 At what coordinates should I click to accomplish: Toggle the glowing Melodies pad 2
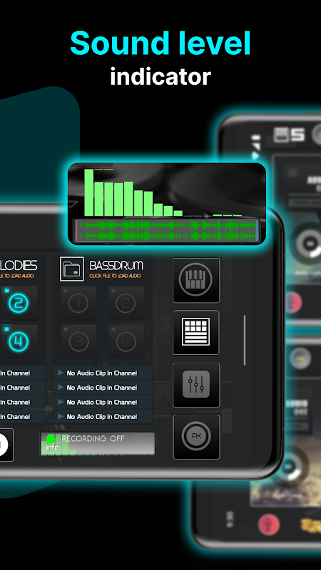[19, 304]
